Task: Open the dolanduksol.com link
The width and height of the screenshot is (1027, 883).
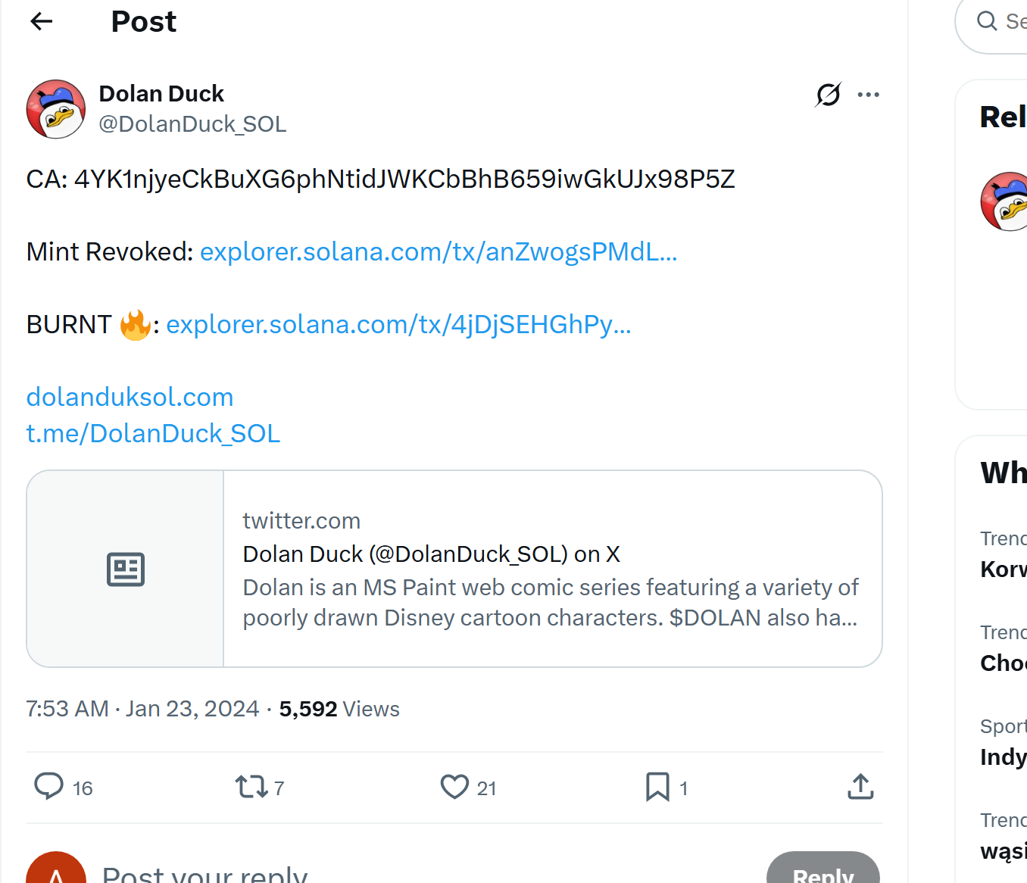Action: pos(130,396)
